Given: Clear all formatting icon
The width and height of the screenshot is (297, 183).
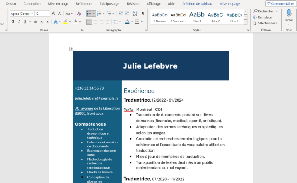Looking at the screenshot, I should (x=79, y=14).
